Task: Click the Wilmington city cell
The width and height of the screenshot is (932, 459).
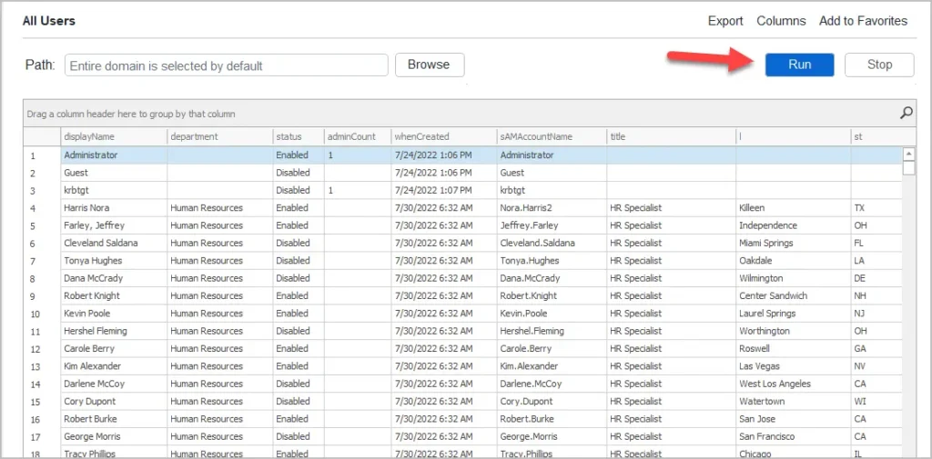Action: pos(794,278)
